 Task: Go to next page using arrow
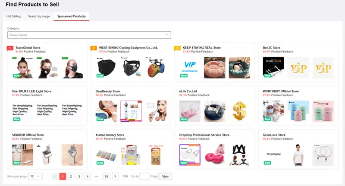115,177
